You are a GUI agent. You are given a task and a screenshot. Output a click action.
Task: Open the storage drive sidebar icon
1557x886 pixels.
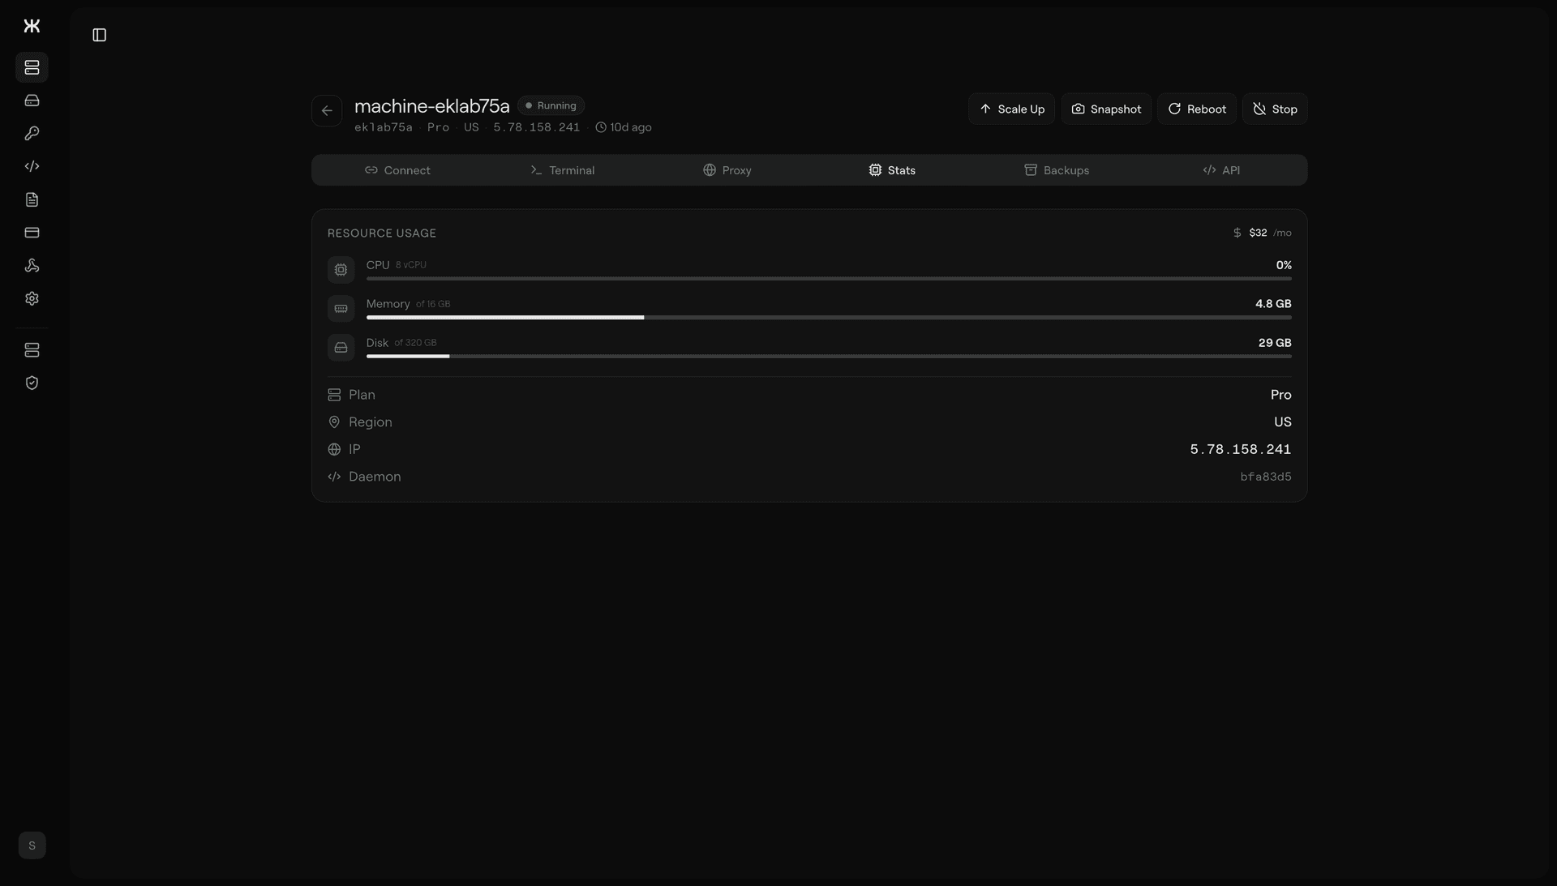pos(32,101)
